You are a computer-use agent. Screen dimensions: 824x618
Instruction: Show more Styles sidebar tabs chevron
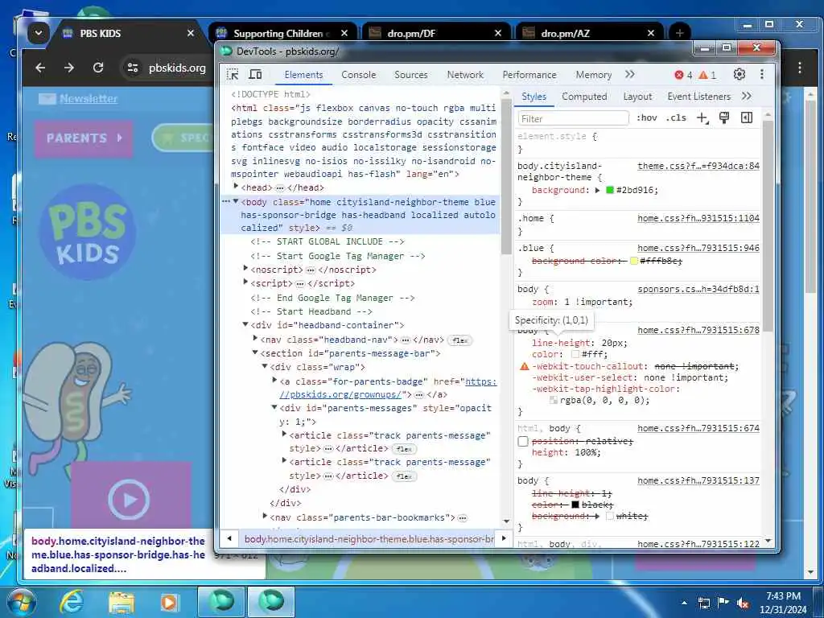(x=747, y=97)
